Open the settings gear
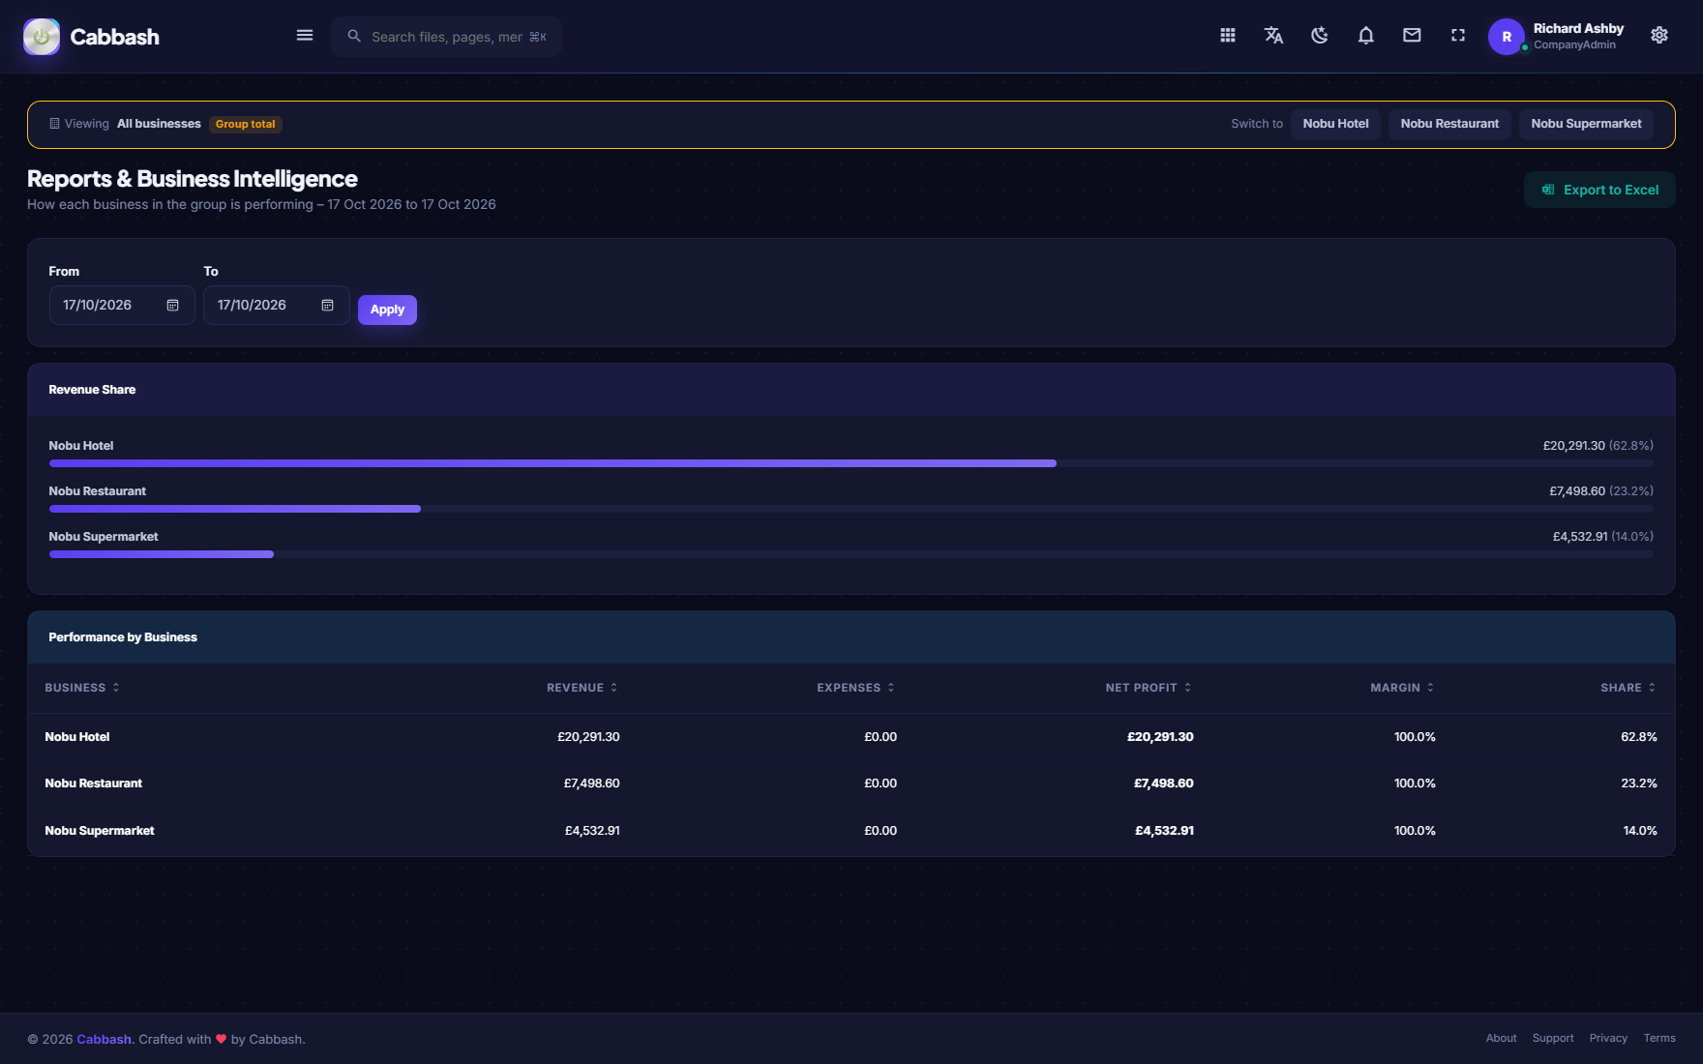Image resolution: width=1703 pixels, height=1064 pixels. 1659,36
